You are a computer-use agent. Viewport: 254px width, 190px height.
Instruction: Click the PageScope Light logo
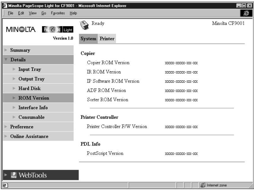pyautogui.click(x=57, y=29)
